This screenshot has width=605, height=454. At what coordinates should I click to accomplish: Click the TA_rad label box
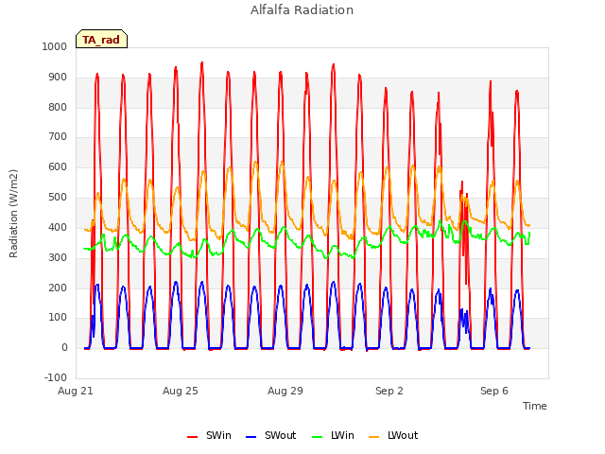[x=101, y=39]
